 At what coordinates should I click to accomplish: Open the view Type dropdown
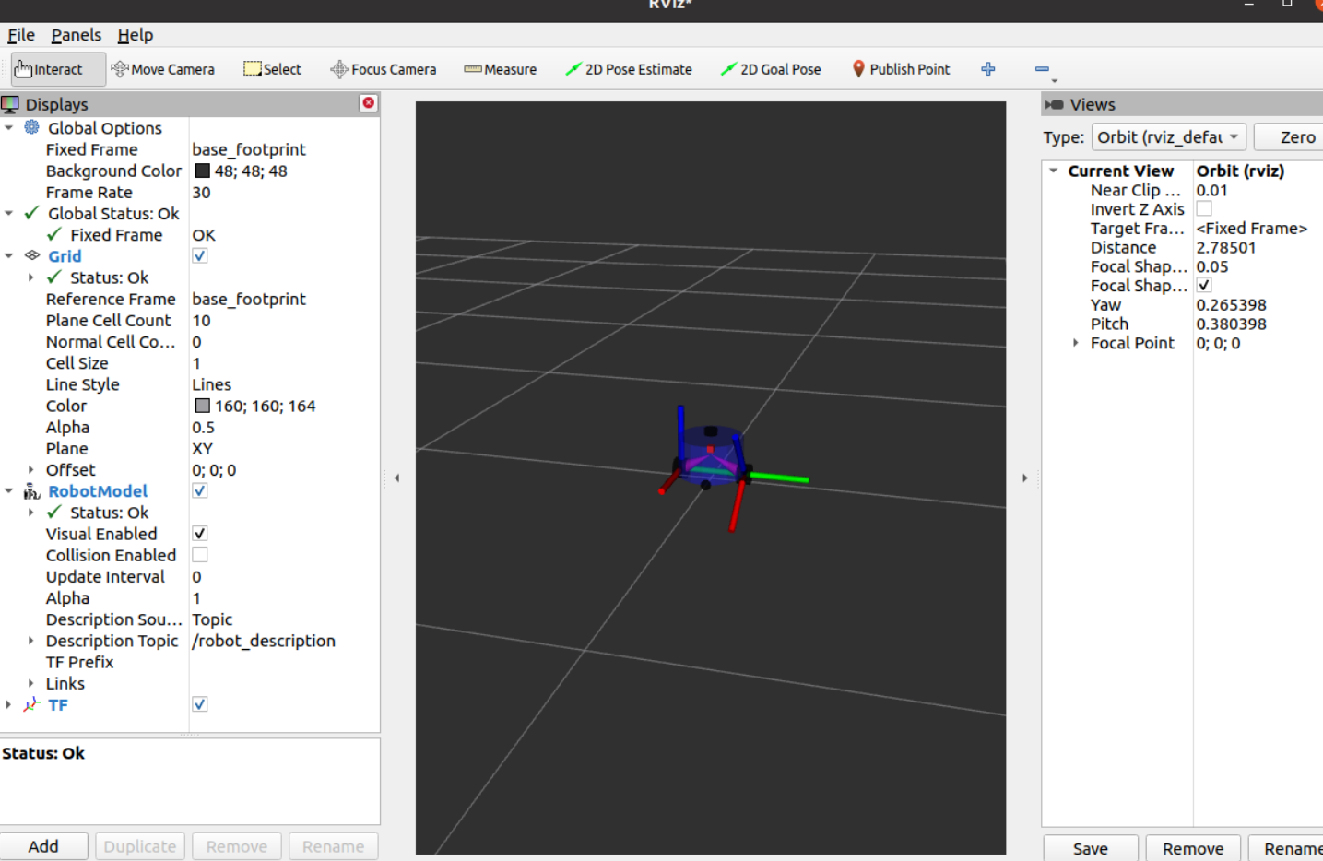pyautogui.click(x=1169, y=136)
